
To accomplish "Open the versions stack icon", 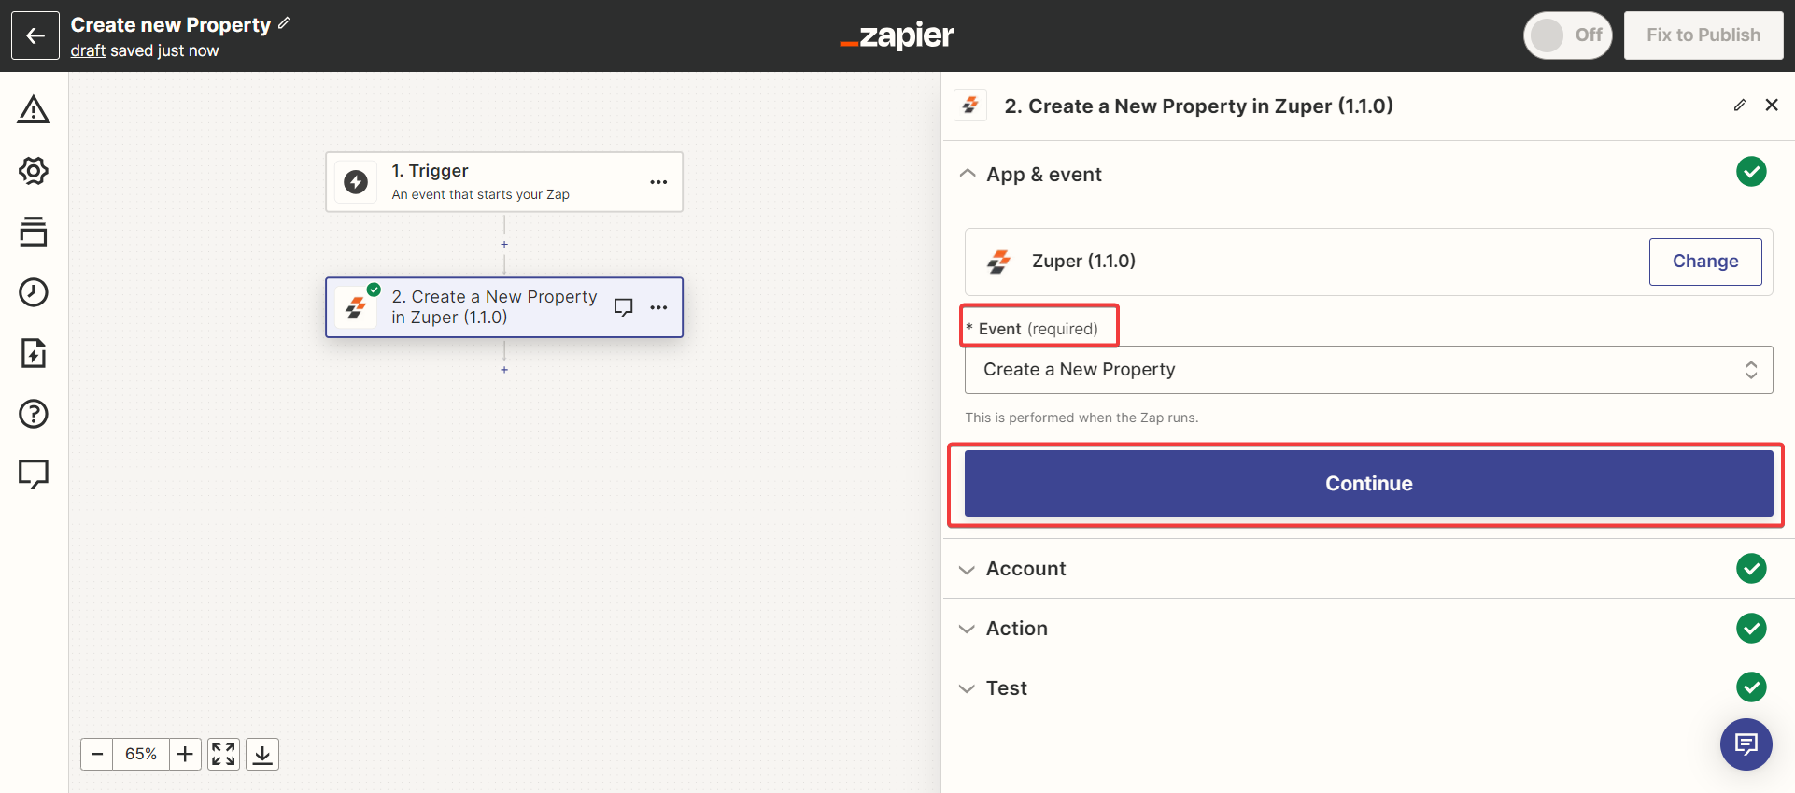I will 34,232.
